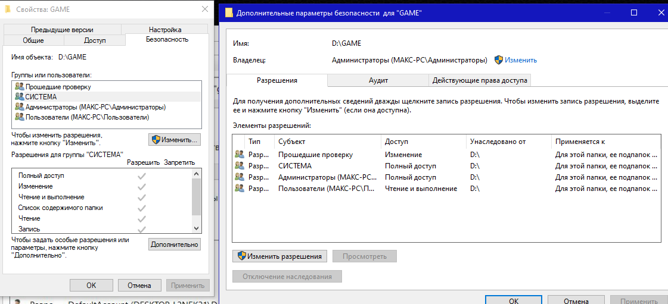Click OK in GAME properties window
Viewport: 668px width, 304px height.
[91, 286]
